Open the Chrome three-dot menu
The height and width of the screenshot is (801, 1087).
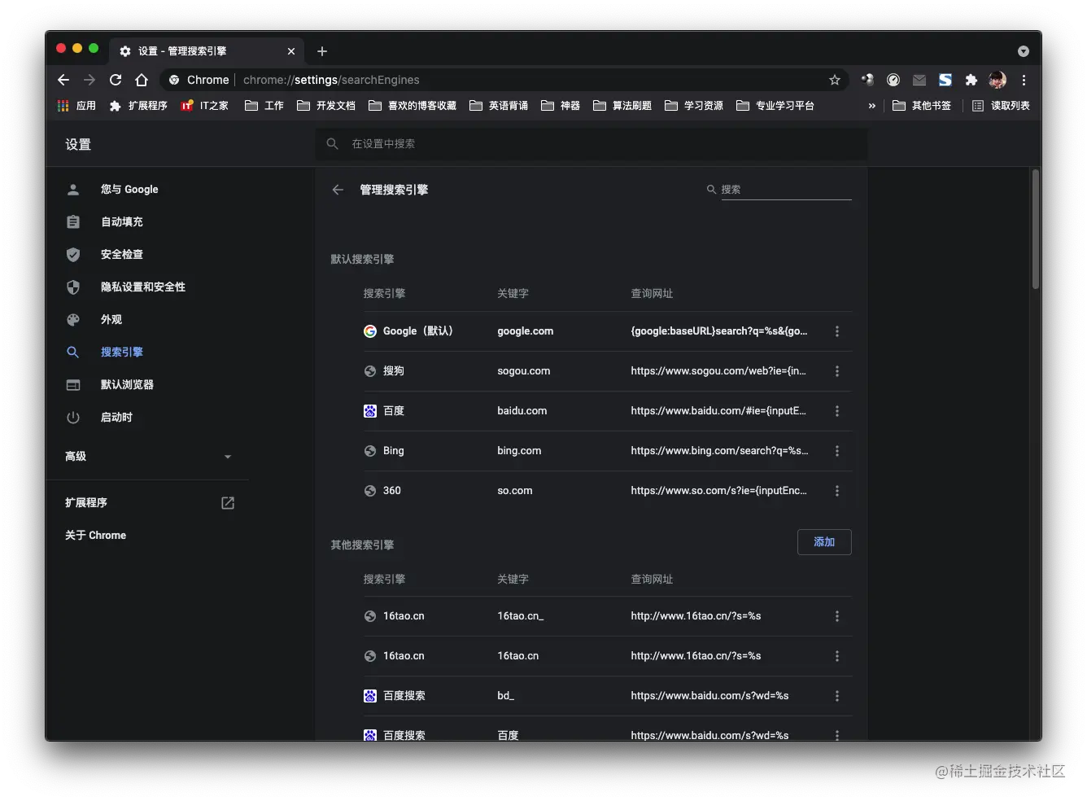click(1024, 80)
